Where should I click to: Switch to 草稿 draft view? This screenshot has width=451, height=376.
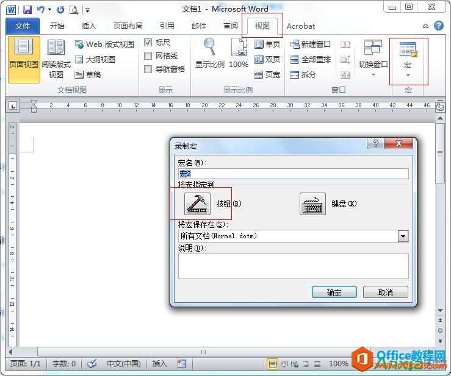(x=88, y=75)
